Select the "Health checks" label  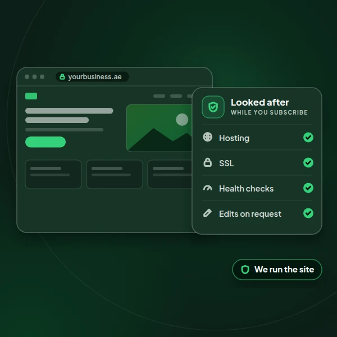tap(247, 189)
